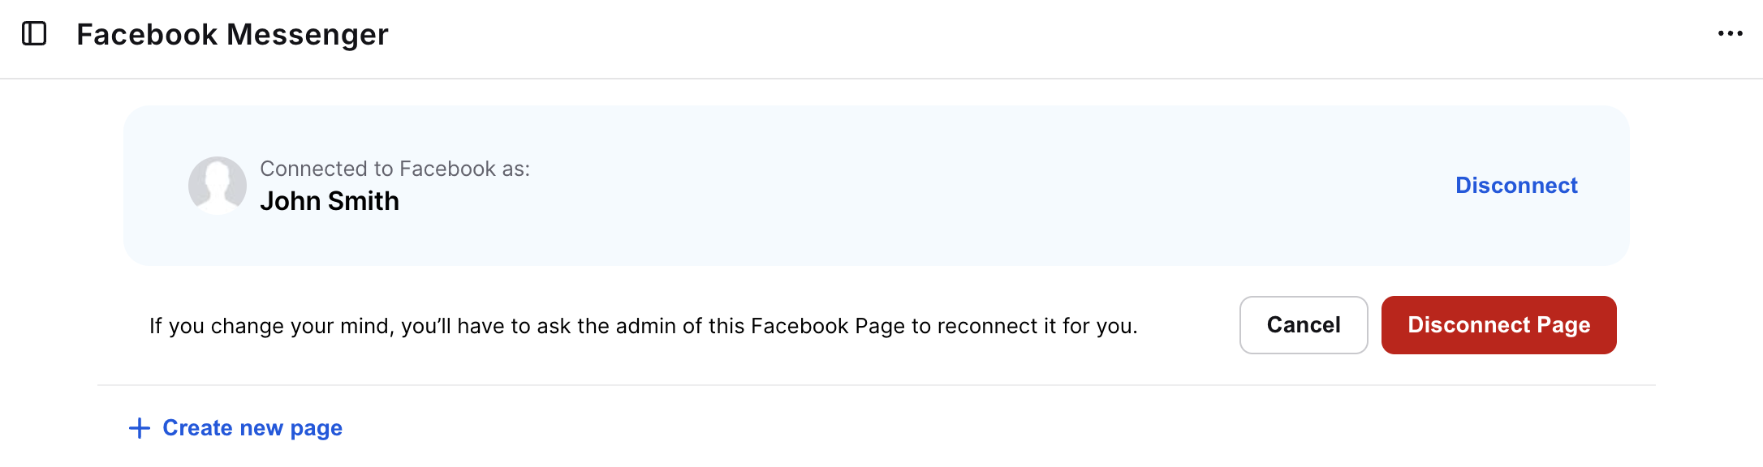1763x467 pixels.
Task: Collapse the sidebar using the top-left icon
Action: pos(34,34)
